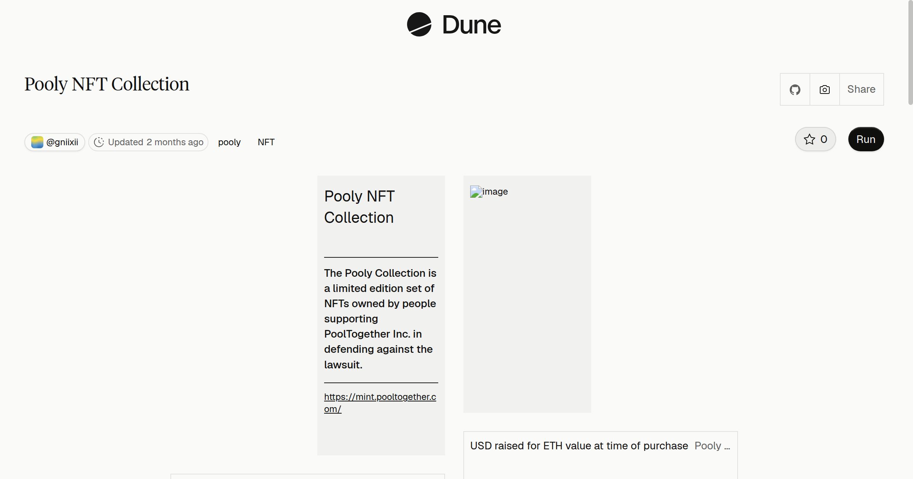The width and height of the screenshot is (913, 479).
Task: Open the mint.pooltogether.com link
Action: click(x=380, y=403)
